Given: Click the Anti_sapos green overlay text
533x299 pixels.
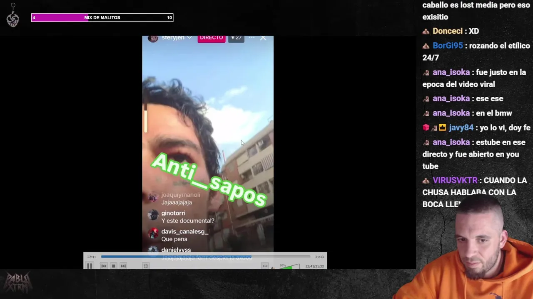Looking at the screenshot, I should (209, 180).
